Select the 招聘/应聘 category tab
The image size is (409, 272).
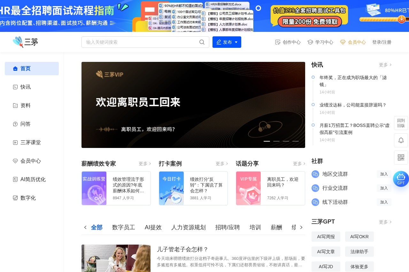tap(228, 227)
